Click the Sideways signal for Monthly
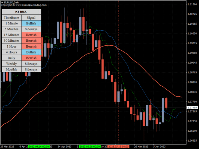199x149 pixels. click(31, 69)
